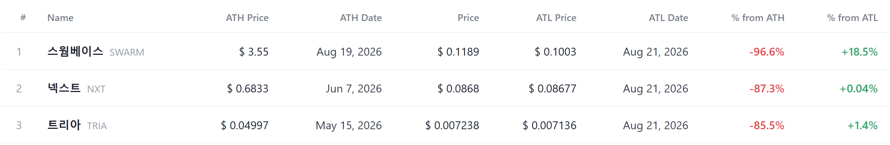Sort by ATL Price column header

tap(556, 18)
